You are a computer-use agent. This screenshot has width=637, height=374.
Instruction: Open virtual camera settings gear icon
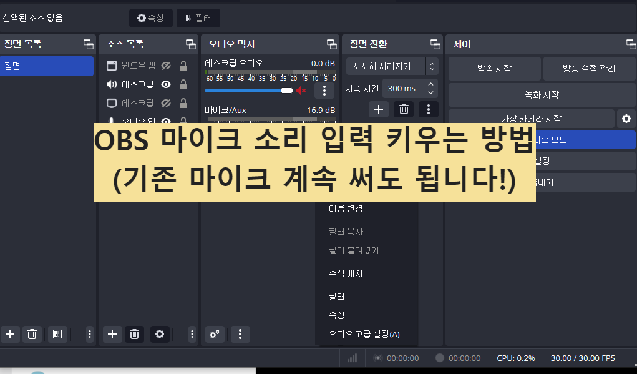click(x=626, y=118)
